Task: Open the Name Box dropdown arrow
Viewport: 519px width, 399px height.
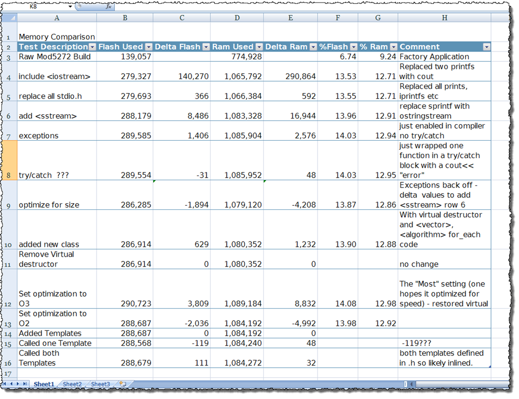Action: 70,6
